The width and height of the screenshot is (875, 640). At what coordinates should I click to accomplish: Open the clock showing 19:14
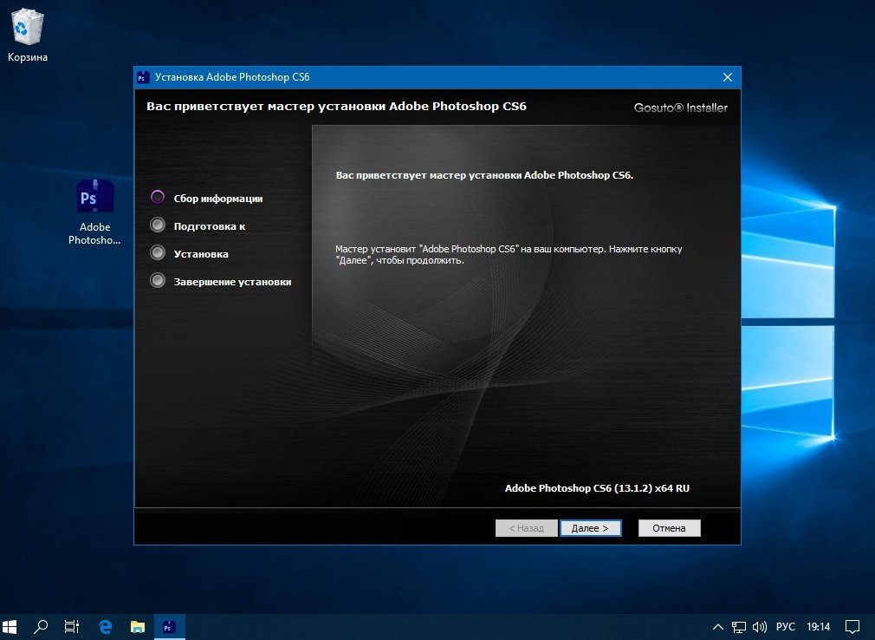point(818,627)
